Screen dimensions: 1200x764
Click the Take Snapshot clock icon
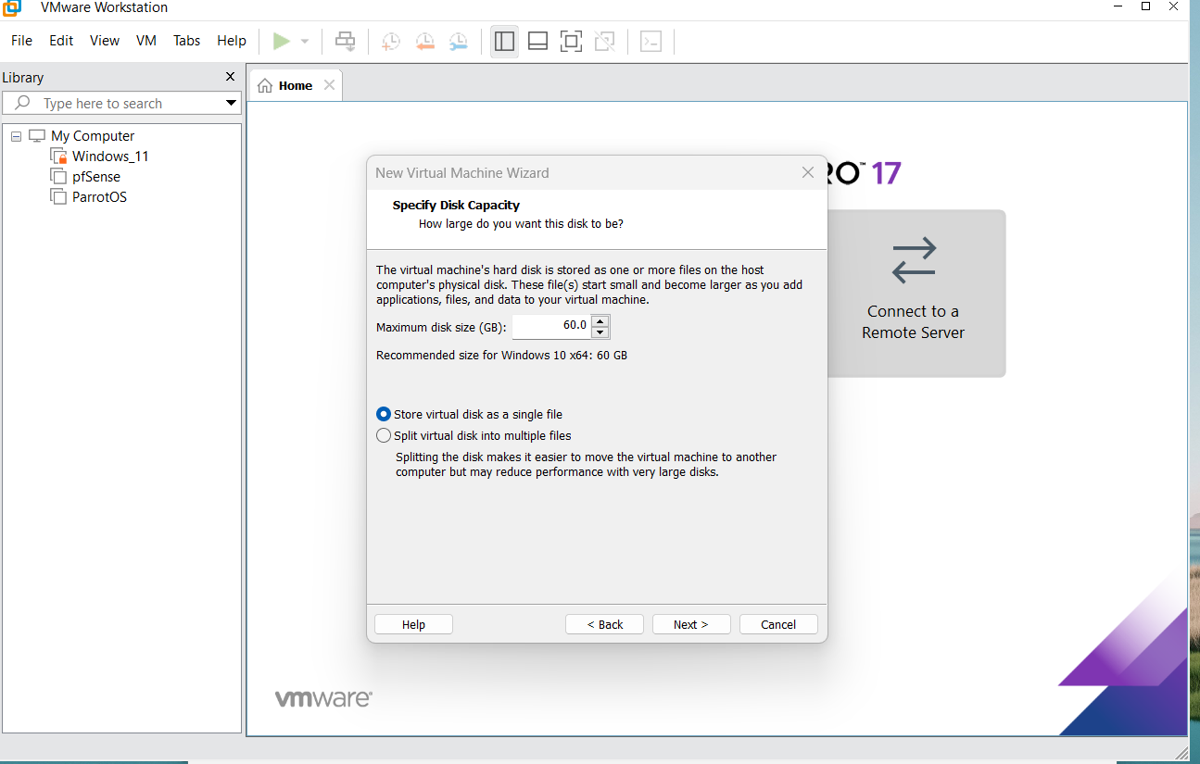(391, 41)
